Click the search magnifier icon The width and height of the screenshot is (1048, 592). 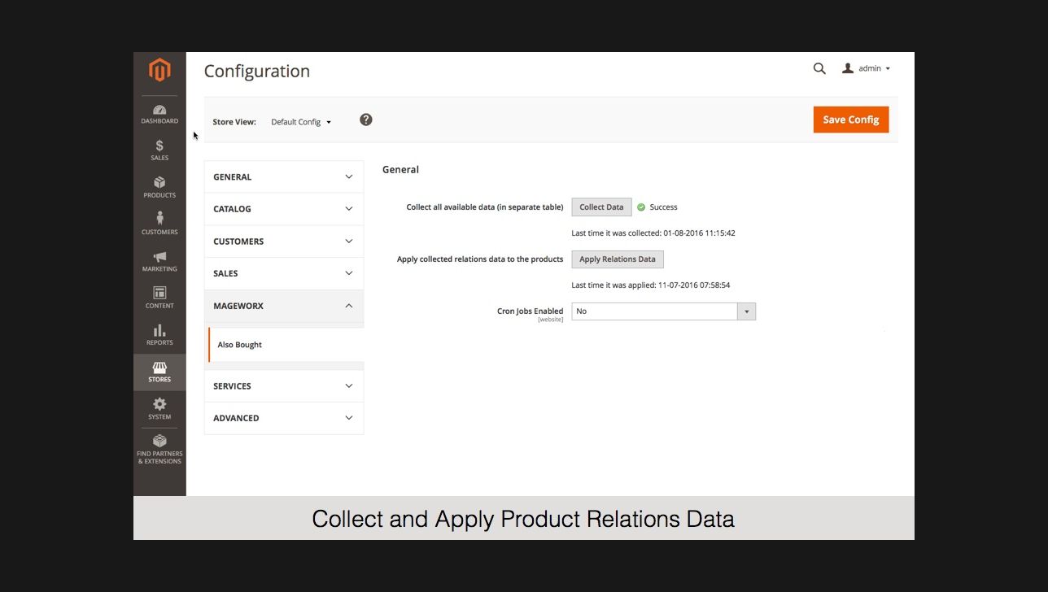pyautogui.click(x=819, y=69)
